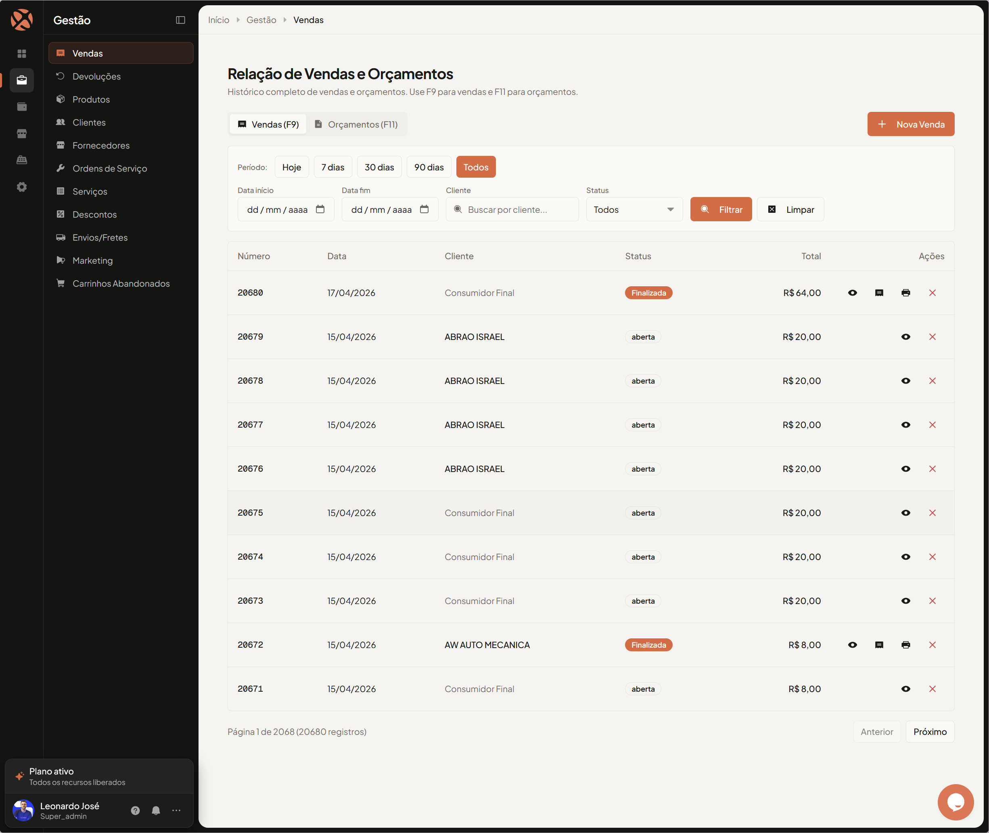
Task: Open notifications bell icon
Action: tap(156, 811)
